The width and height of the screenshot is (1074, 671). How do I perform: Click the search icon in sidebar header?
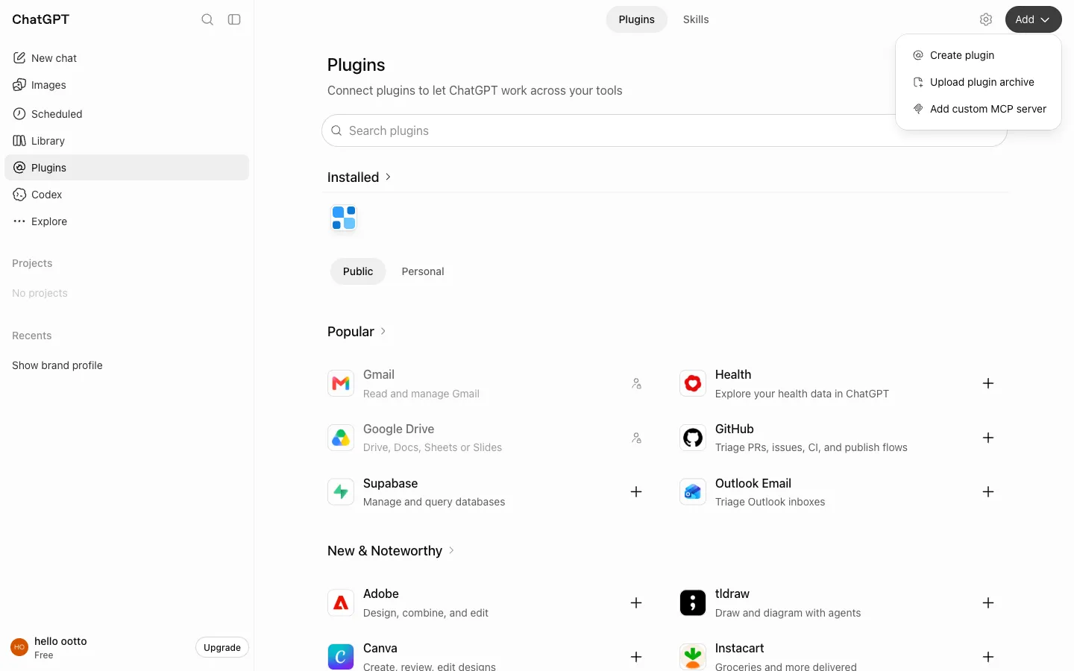207,19
